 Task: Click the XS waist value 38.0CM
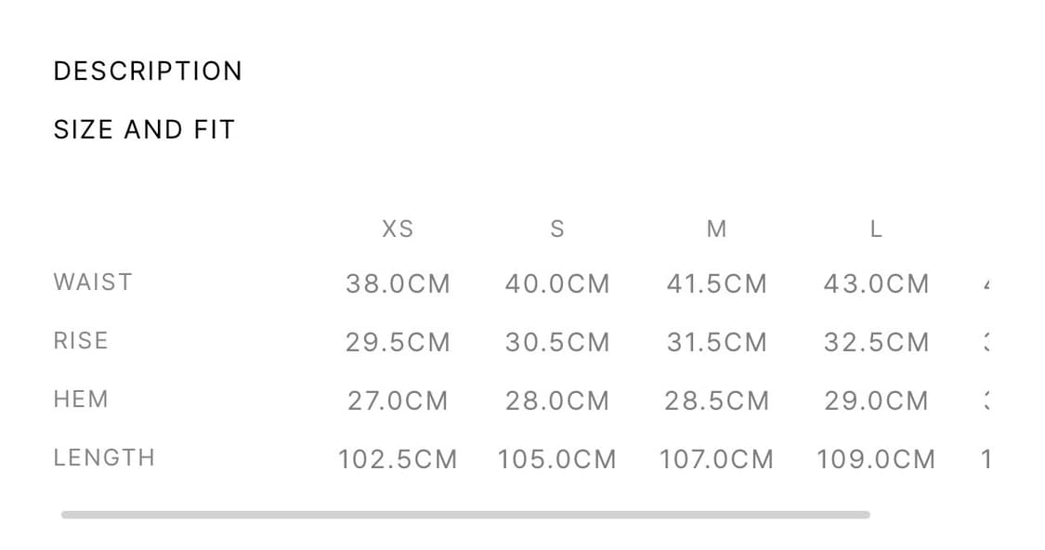(x=398, y=284)
